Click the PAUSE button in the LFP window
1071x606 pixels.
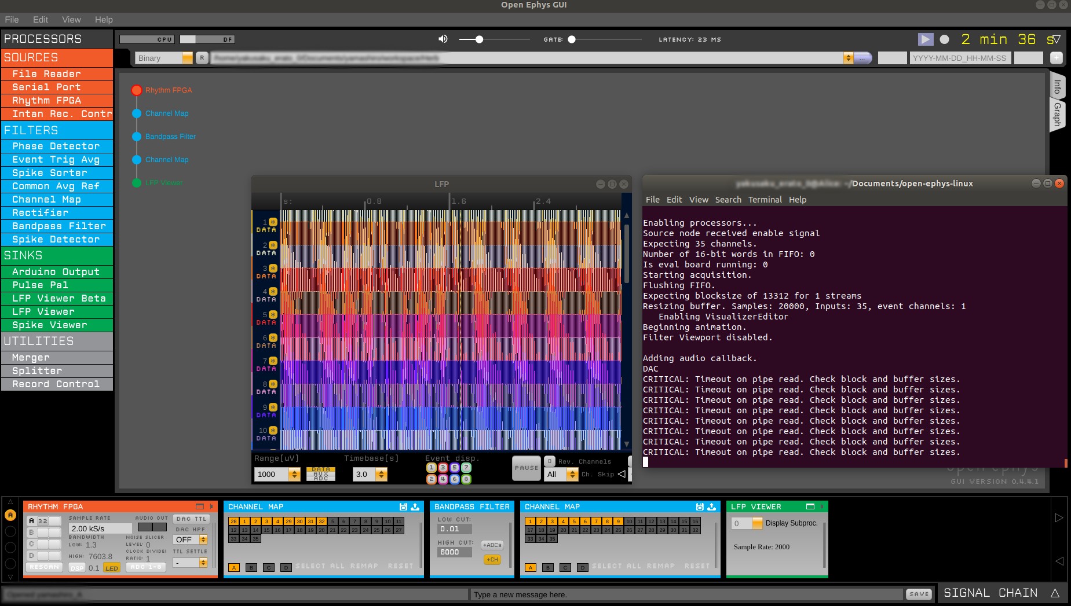[x=527, y=468]
